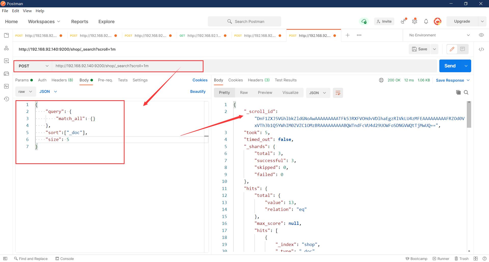Click the Search Postman field
This screenshot has width=489, height=262.
click(x=244, y=21)
